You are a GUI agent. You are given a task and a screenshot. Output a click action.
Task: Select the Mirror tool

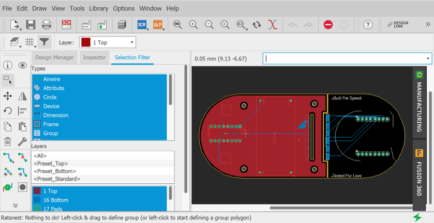click(23, 96)
